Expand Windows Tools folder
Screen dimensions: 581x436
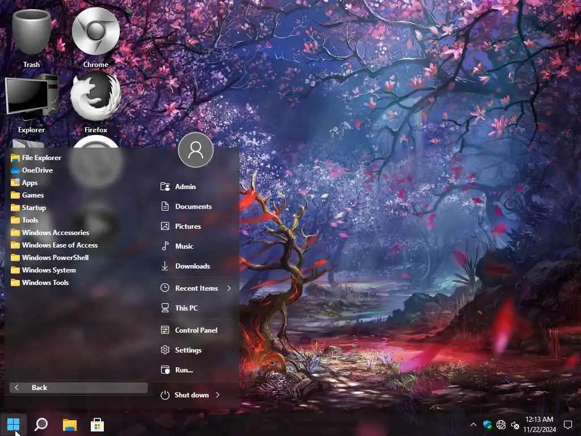pyautogui.click(x=40, y=283)
